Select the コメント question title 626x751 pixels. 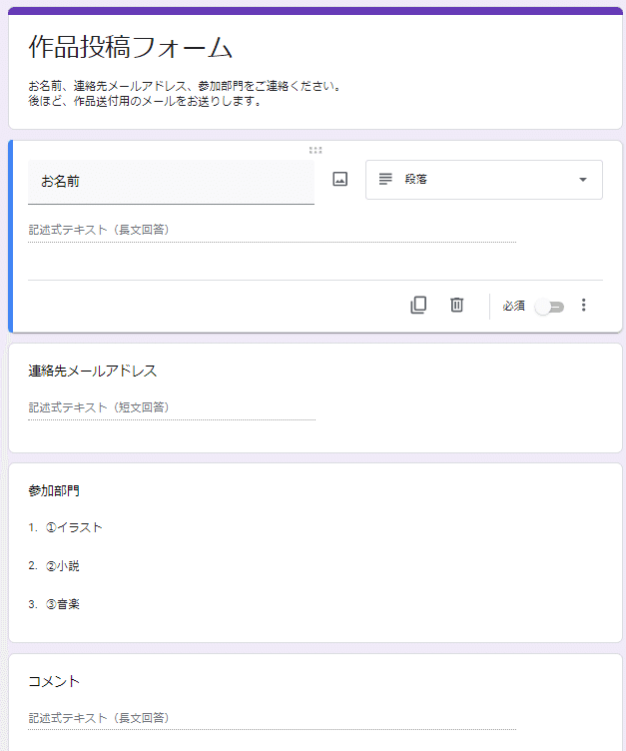pos(54,681)
